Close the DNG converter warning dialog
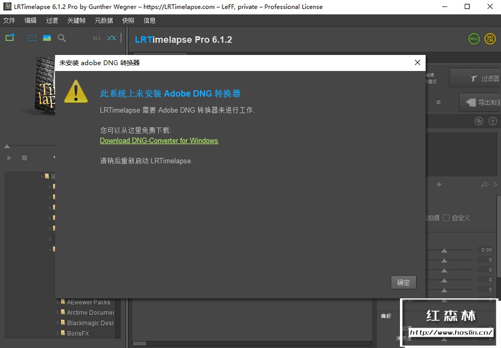This screenshot has width=501, height=348. (417, 62)
